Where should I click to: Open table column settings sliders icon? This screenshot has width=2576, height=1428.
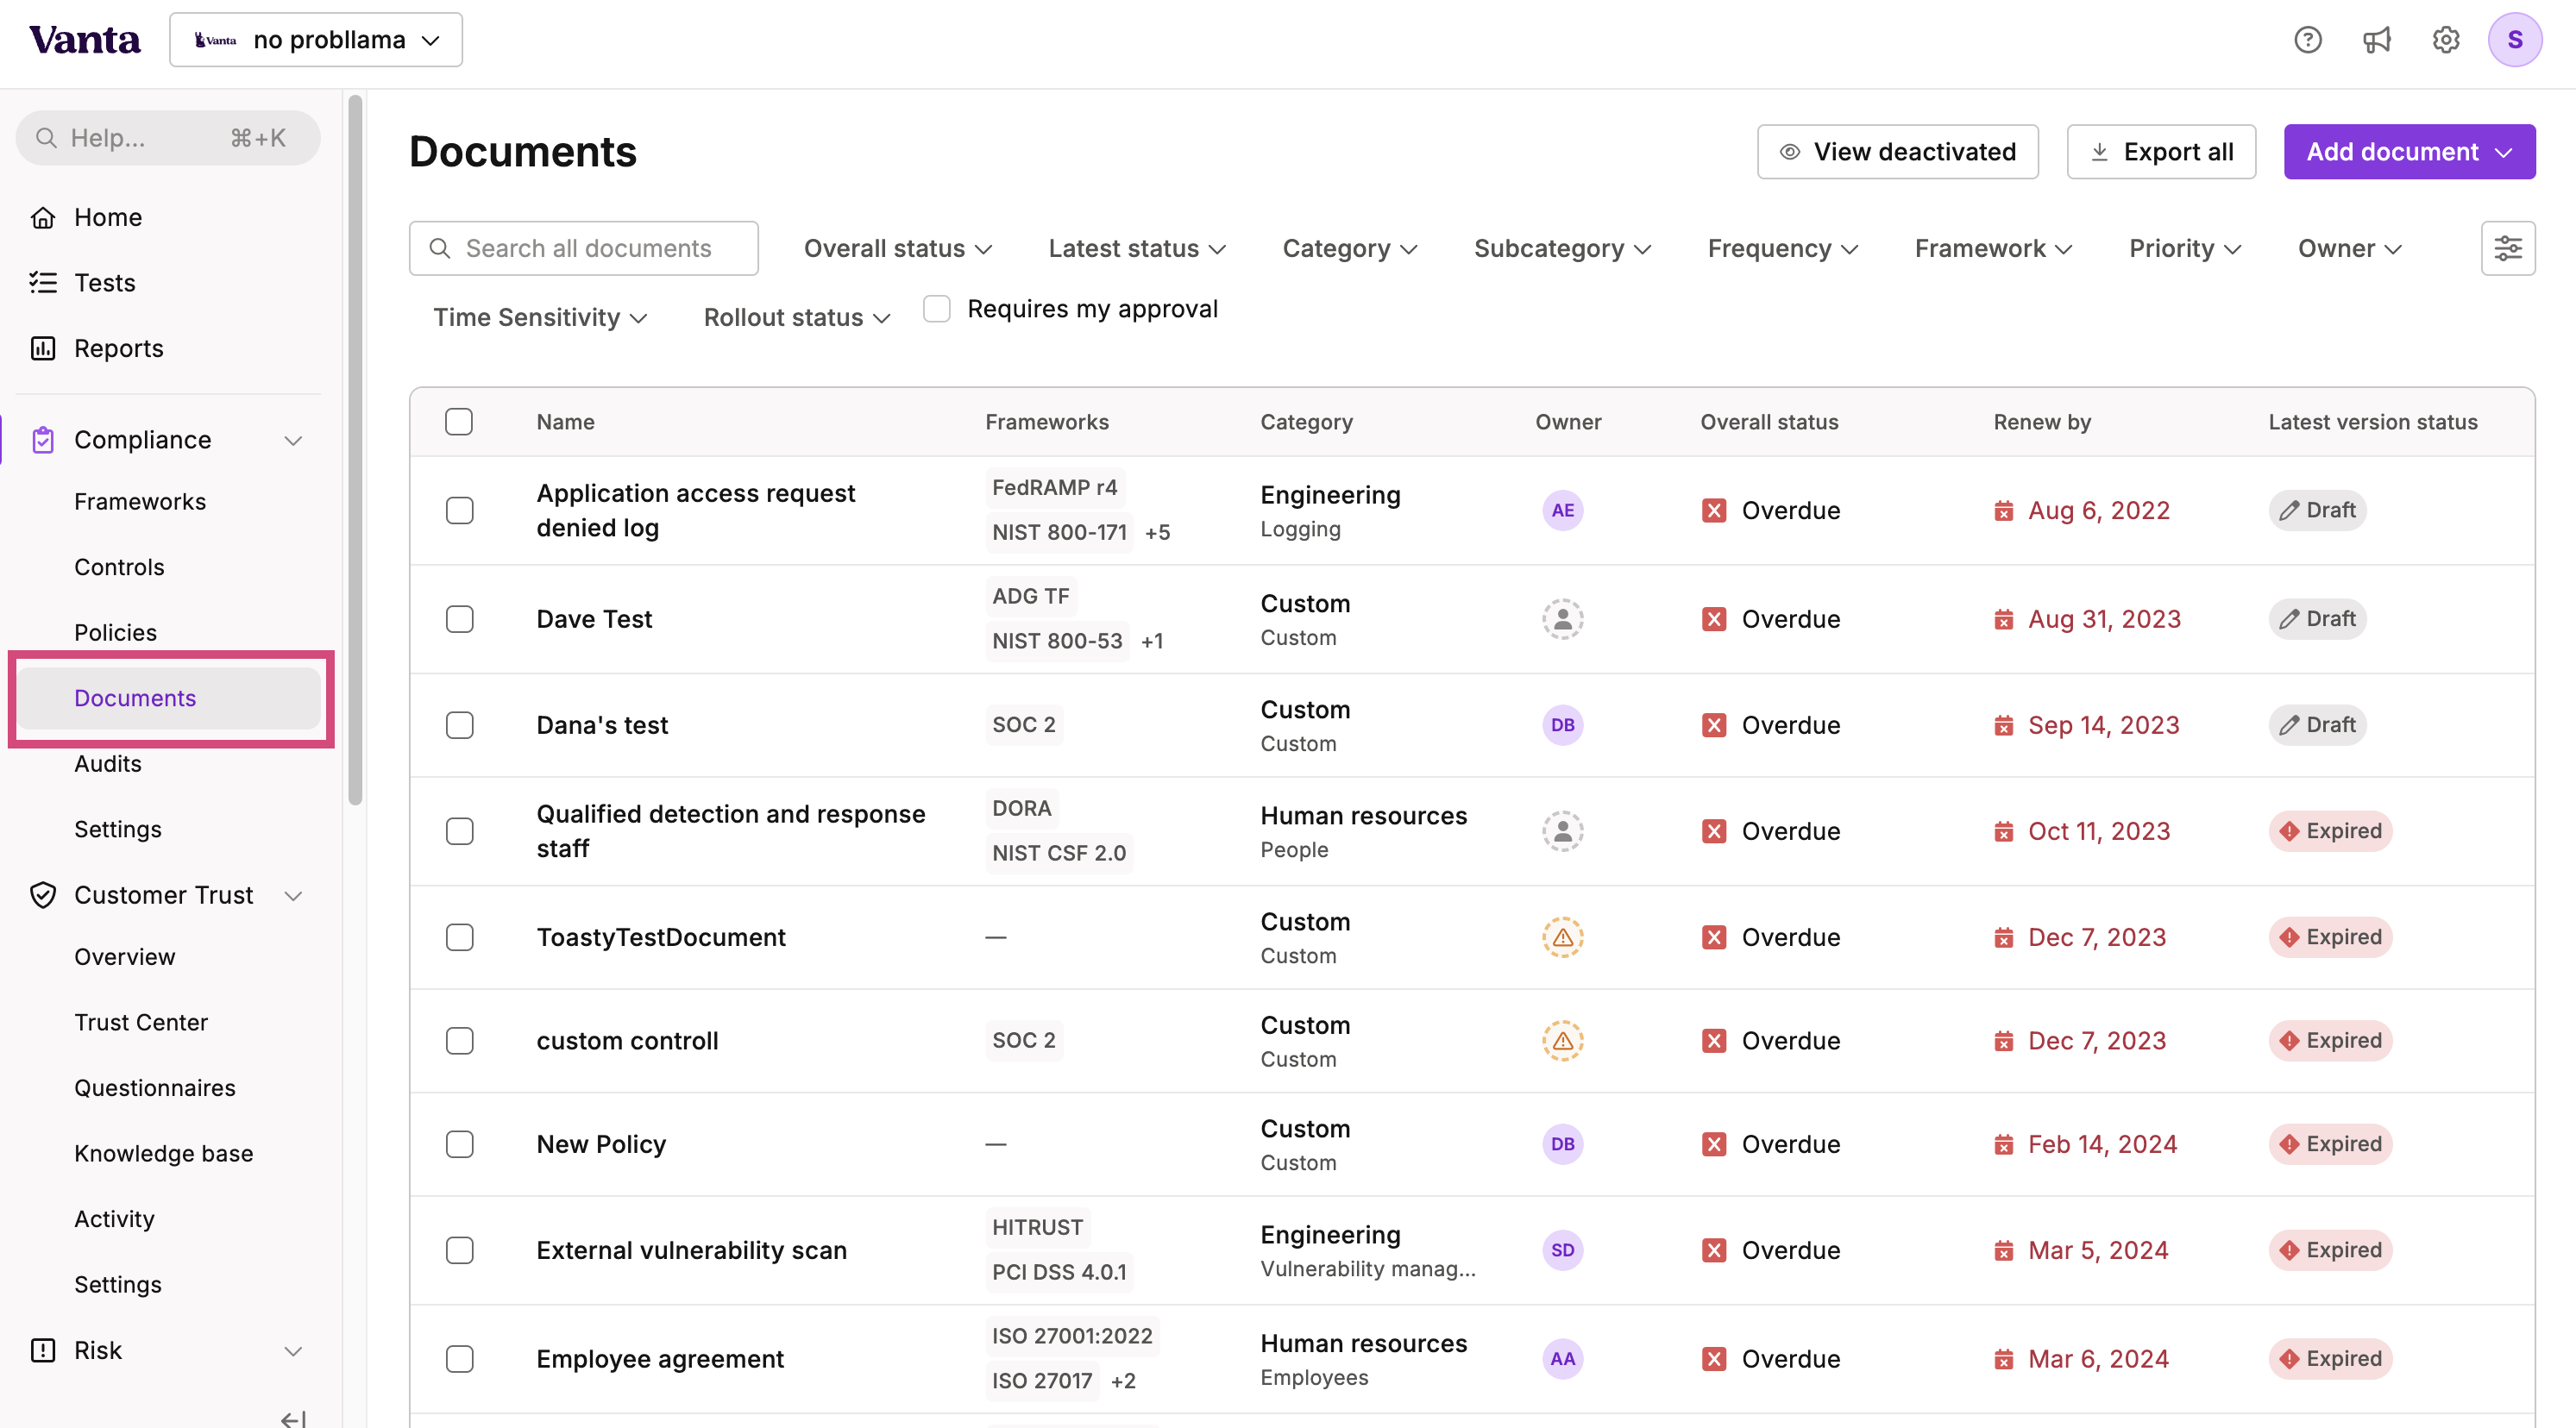(2508, 247)
